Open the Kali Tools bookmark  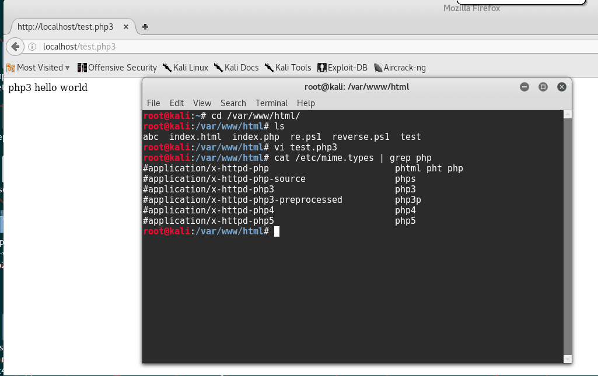288,68
